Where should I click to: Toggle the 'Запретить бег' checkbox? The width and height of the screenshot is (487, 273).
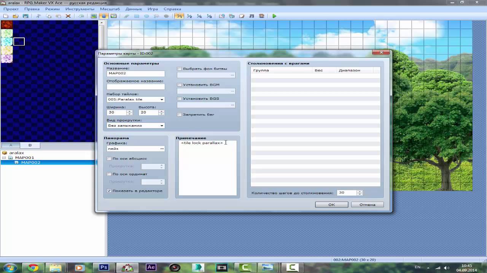180,115
